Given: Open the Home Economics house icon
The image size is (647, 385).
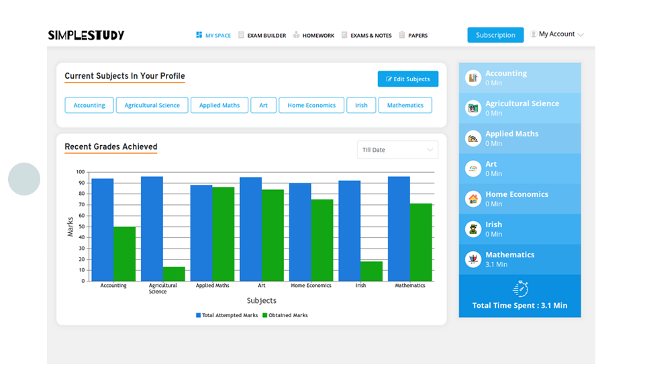Looking at the screenshot, I should click(473, 199).
